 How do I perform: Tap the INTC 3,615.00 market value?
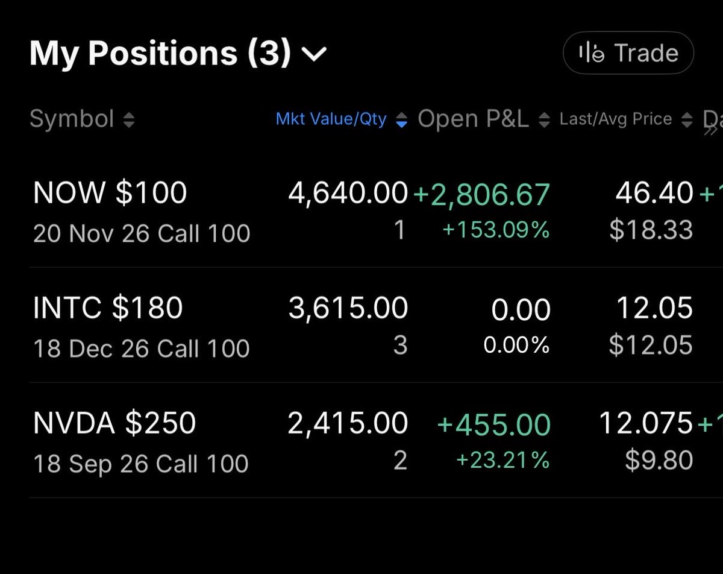pos(348,308)
